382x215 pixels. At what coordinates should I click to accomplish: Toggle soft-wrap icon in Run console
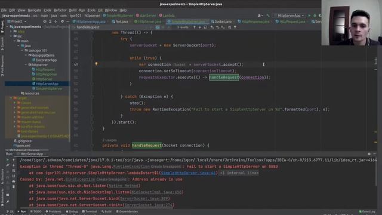[x=14, y=171]
